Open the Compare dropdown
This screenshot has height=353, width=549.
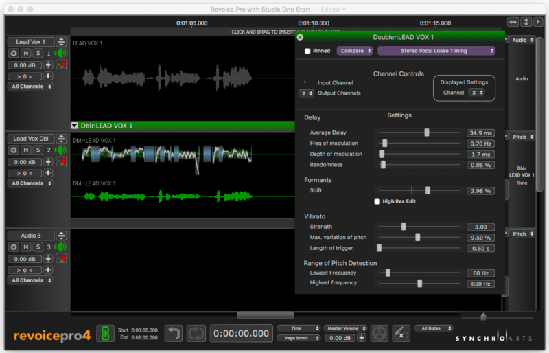point(354,51)
